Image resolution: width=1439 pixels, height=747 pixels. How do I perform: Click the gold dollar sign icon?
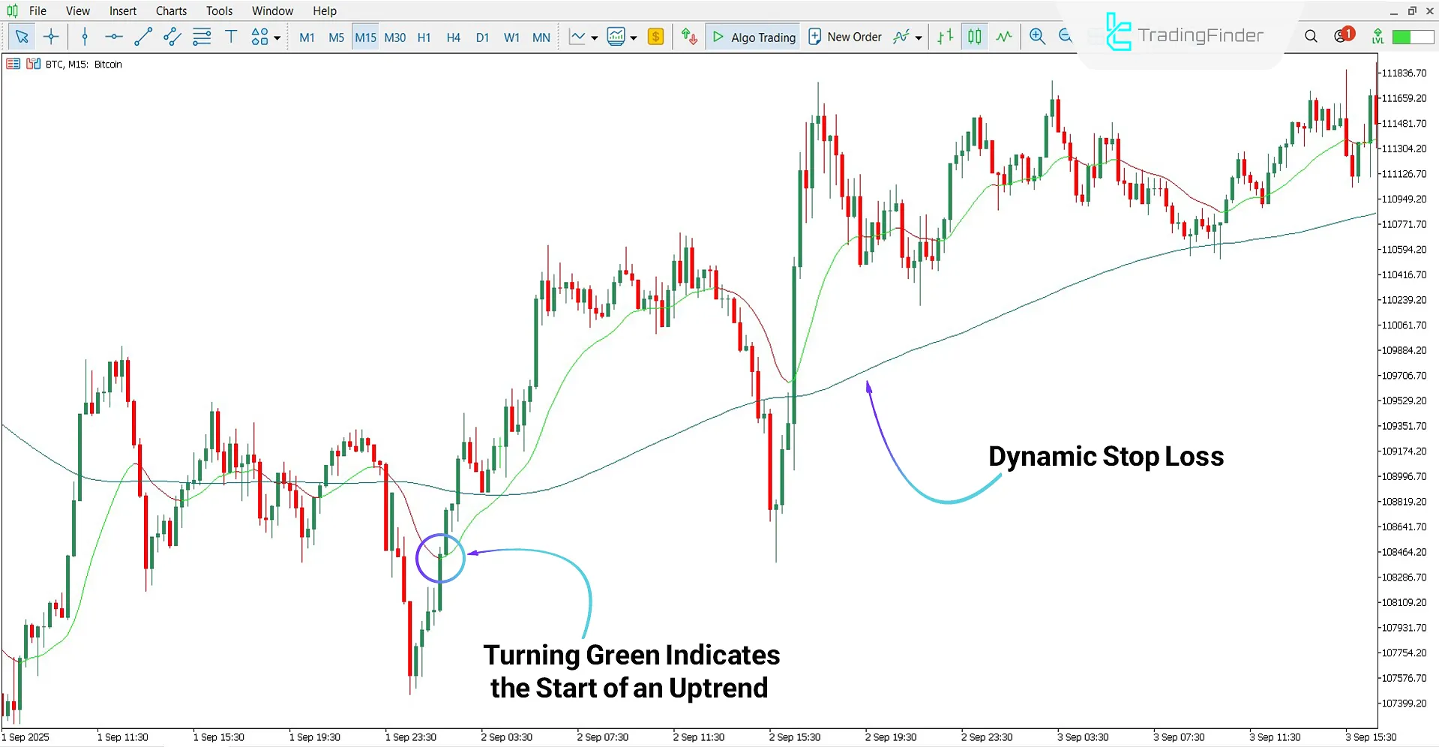point(655,37)
